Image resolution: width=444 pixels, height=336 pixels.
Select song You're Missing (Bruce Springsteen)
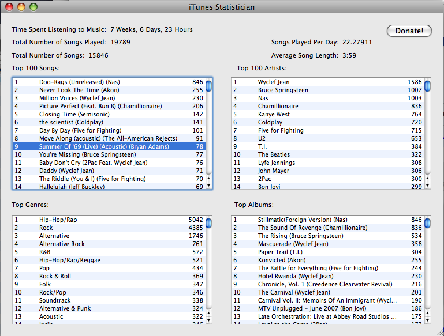pyautogui.click(x=109, y=154)
